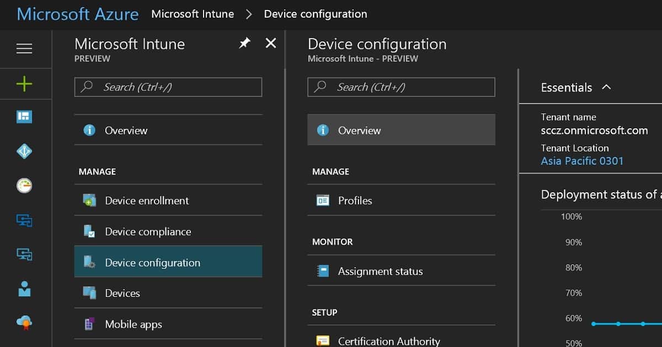
Task: Open the white gauge dial icon in the sidebar
Action: (24, 186)
